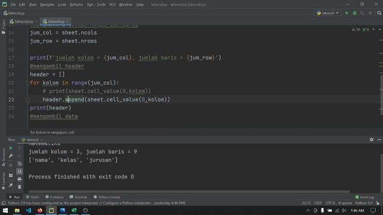Click line and column indicator 22:13
The width and height of the screenshot is (383, 215).
[306, 203]
